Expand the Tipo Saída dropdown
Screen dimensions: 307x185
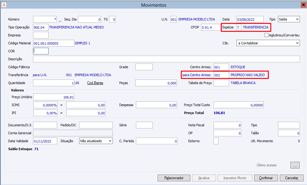coord(289,19)
